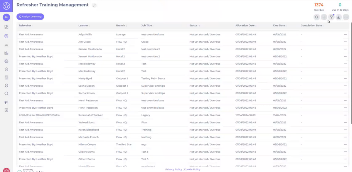Click the Assign Learning button

click(30, 17)
